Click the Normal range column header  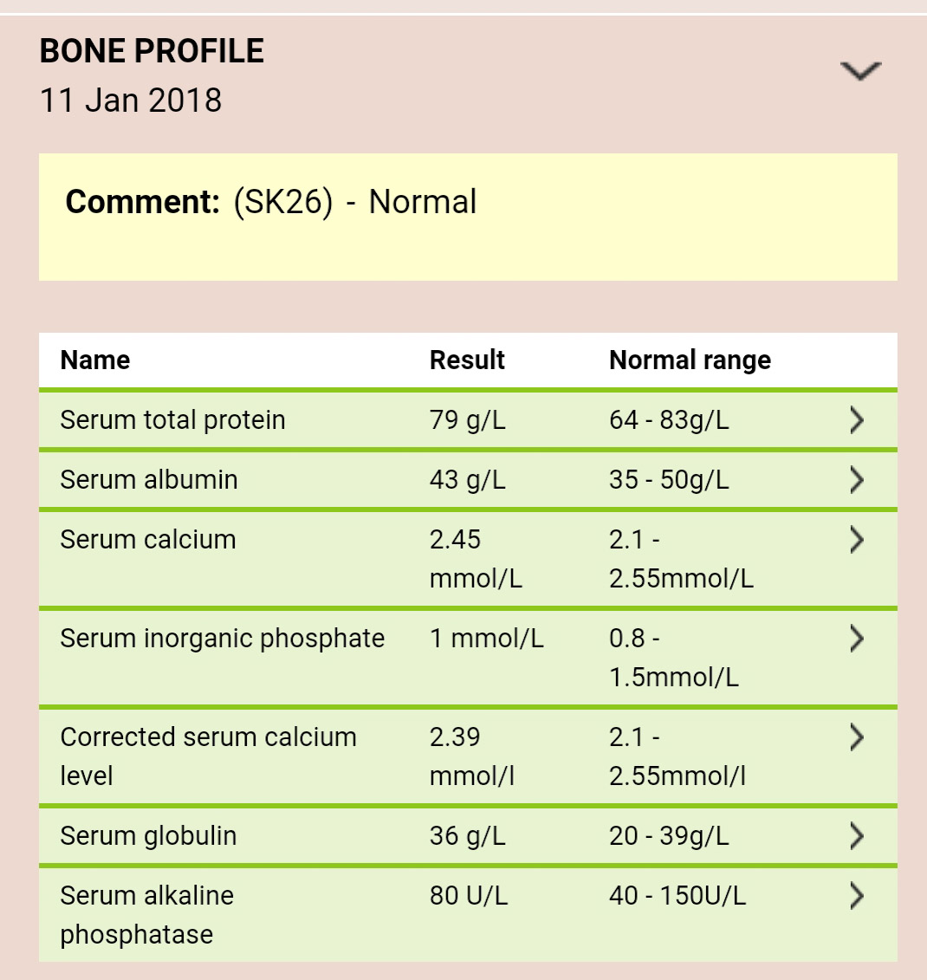(690, 360)
